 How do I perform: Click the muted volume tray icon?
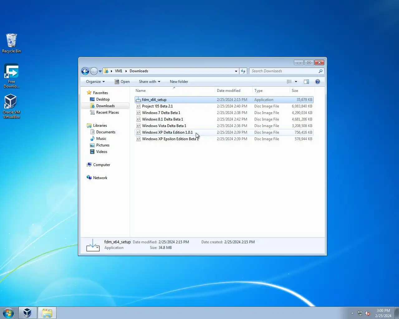pyautogui.click(x=368, y=313)
